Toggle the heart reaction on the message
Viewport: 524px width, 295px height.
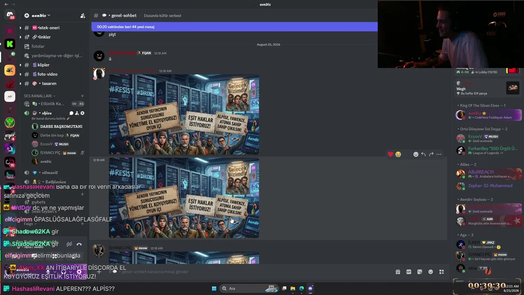(391, 154)
